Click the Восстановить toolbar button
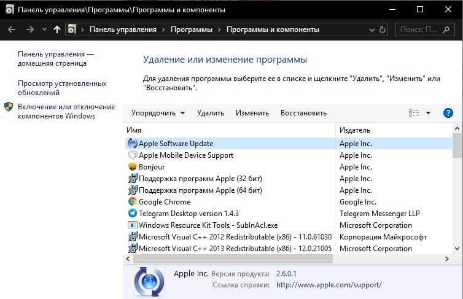Image resolution: width=463 pixels, height=299 pixels. click(x=303, y=113)
